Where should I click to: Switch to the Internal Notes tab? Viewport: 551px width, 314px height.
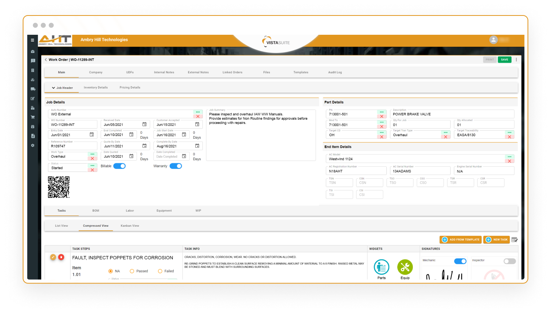[164, 72]
